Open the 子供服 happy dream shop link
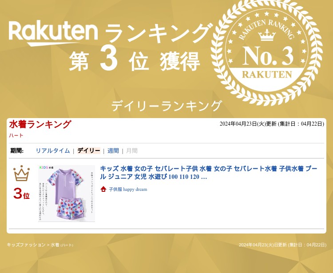Screen dimensions: 333x273 point(128,189)
